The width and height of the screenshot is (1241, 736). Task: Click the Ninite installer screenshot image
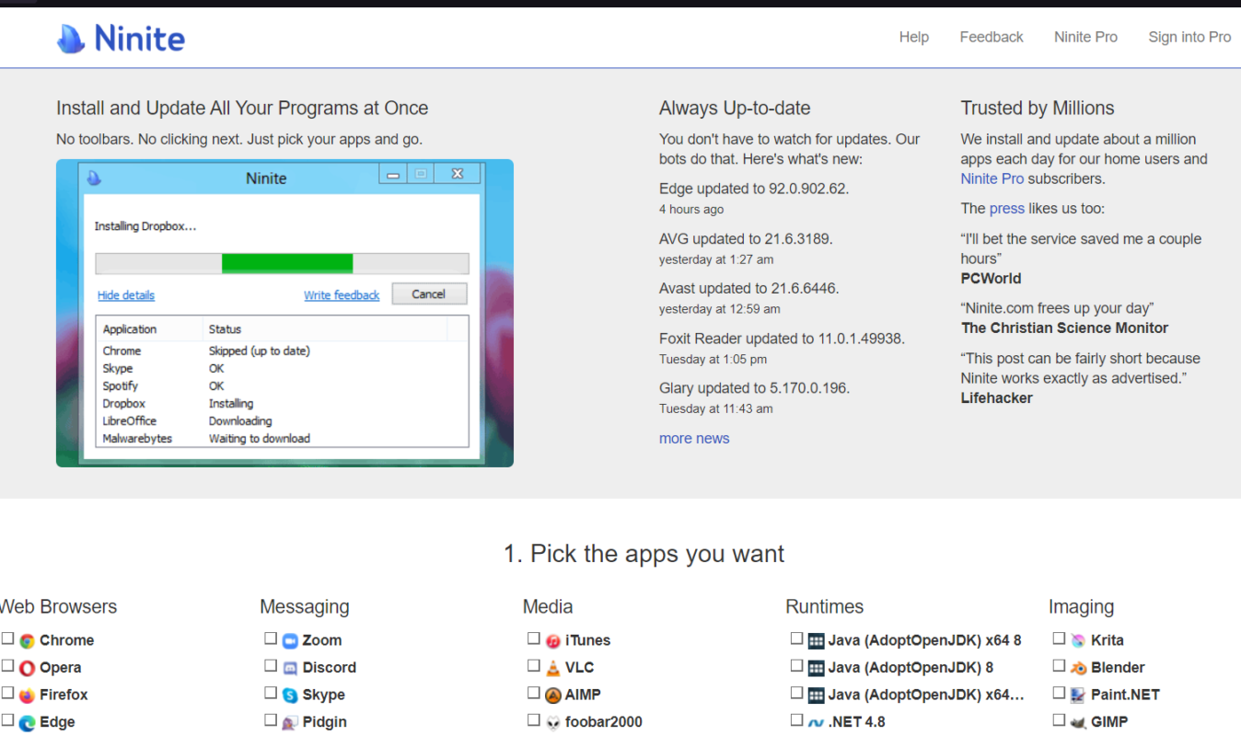(x=284, y=313)
